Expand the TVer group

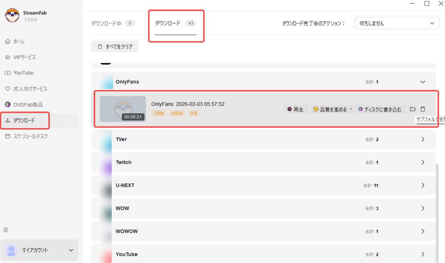[x=422, y=139]
